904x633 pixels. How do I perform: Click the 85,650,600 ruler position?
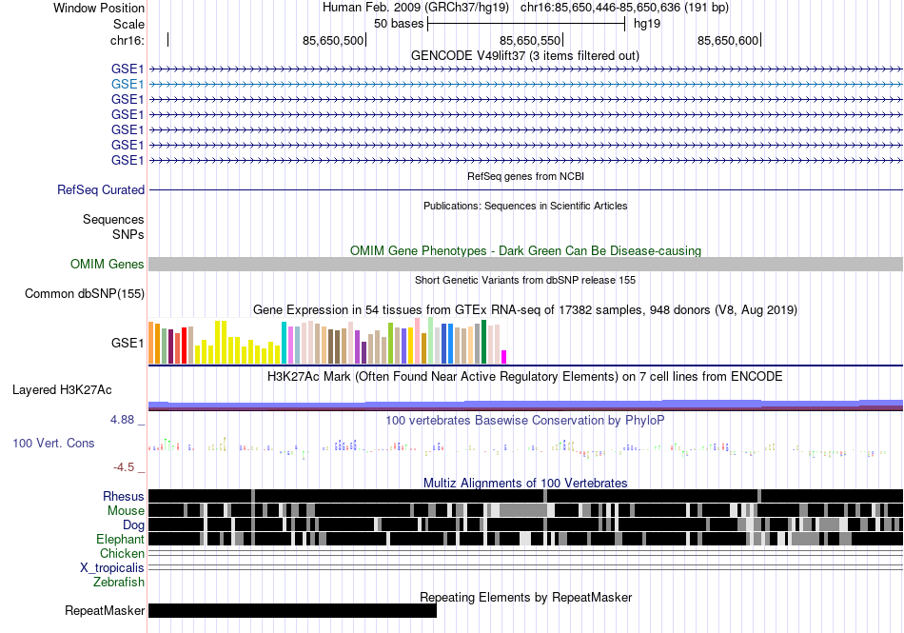[x=728, y=40]
